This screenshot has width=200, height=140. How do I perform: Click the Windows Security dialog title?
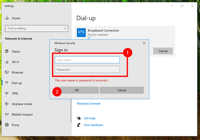[65, 43]
